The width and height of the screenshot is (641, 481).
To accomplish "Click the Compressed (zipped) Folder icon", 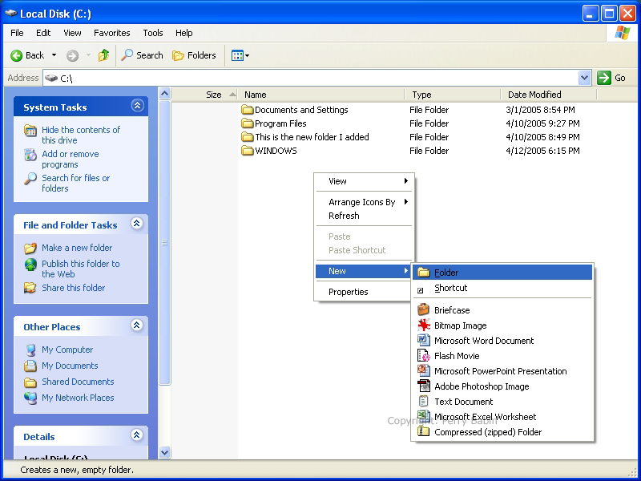I will (424, 431).
